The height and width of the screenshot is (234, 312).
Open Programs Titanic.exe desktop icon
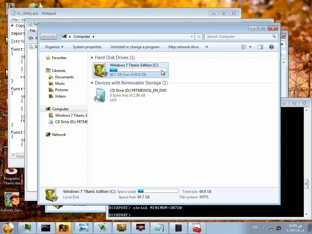pyautogui.click(x=12, y=177)
